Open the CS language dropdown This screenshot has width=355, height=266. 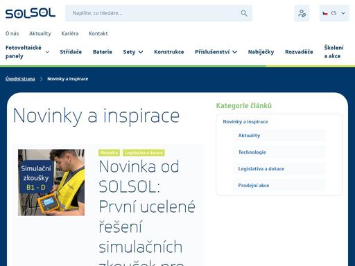pos(334,13)
